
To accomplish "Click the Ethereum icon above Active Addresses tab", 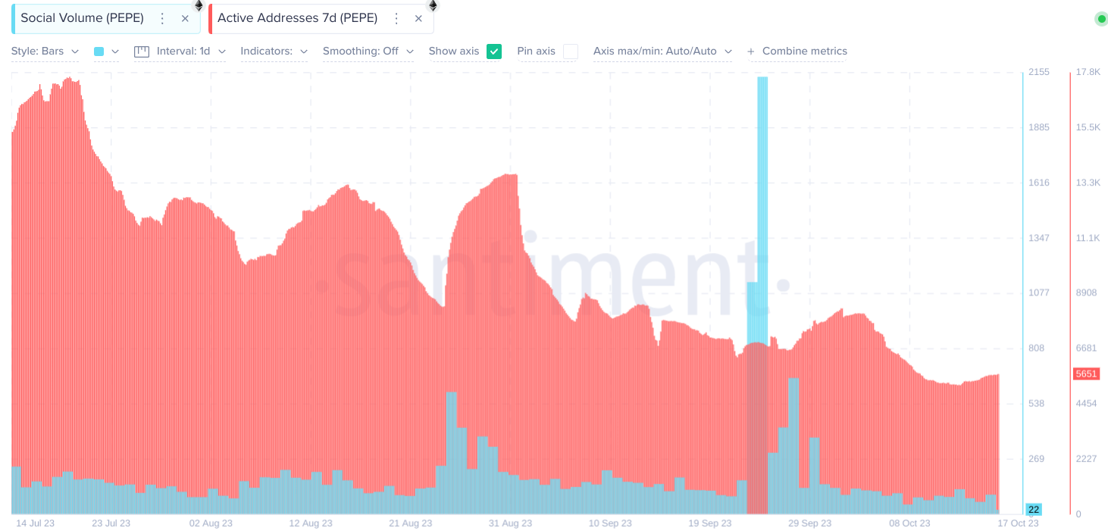I will (433, 5).
